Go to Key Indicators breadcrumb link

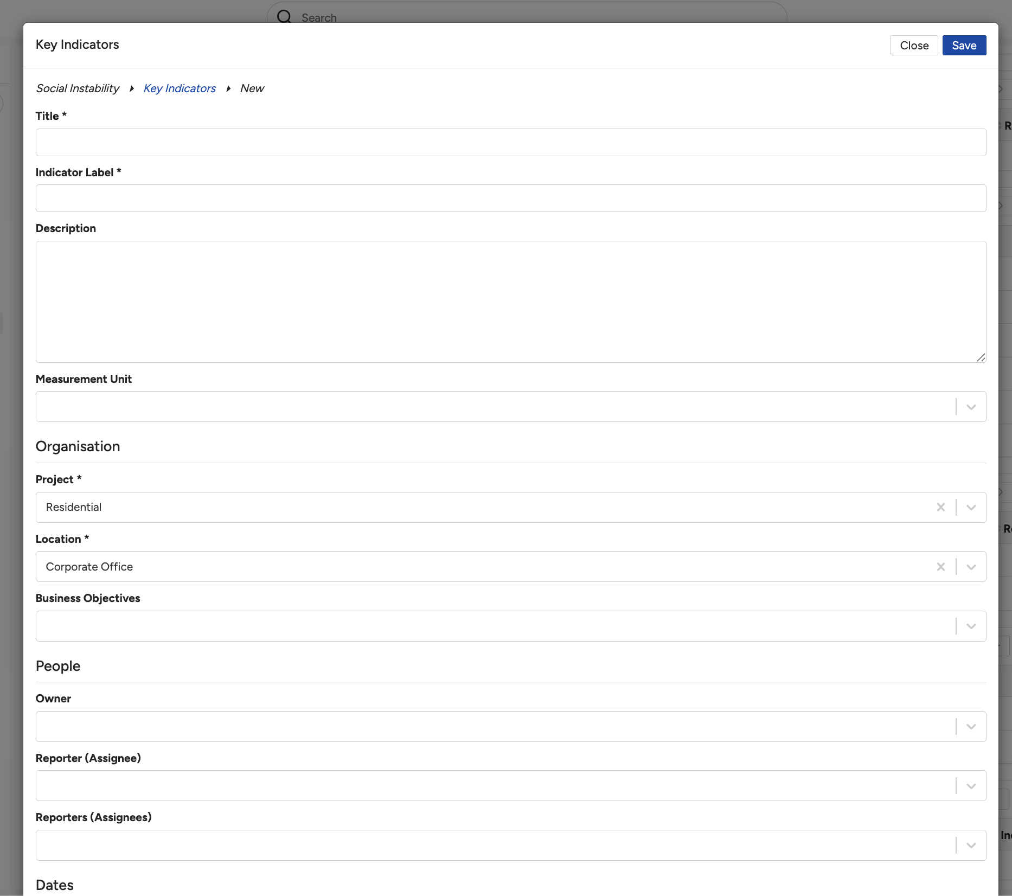(180, 88)
